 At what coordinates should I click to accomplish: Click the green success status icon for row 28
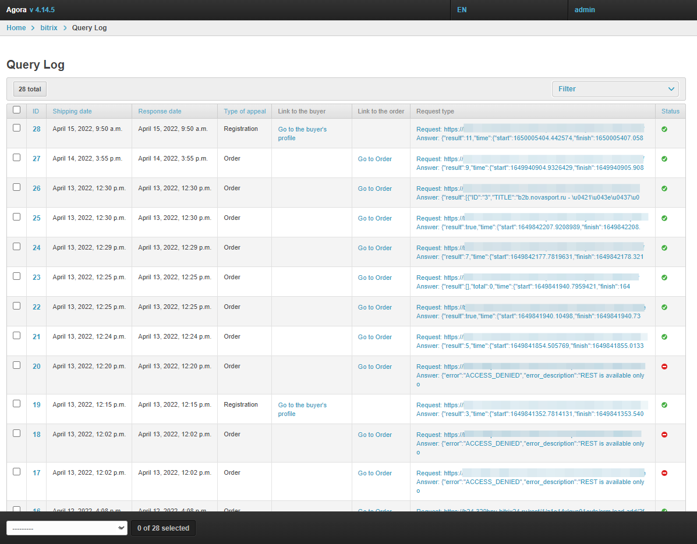click(x=664, y=129)
